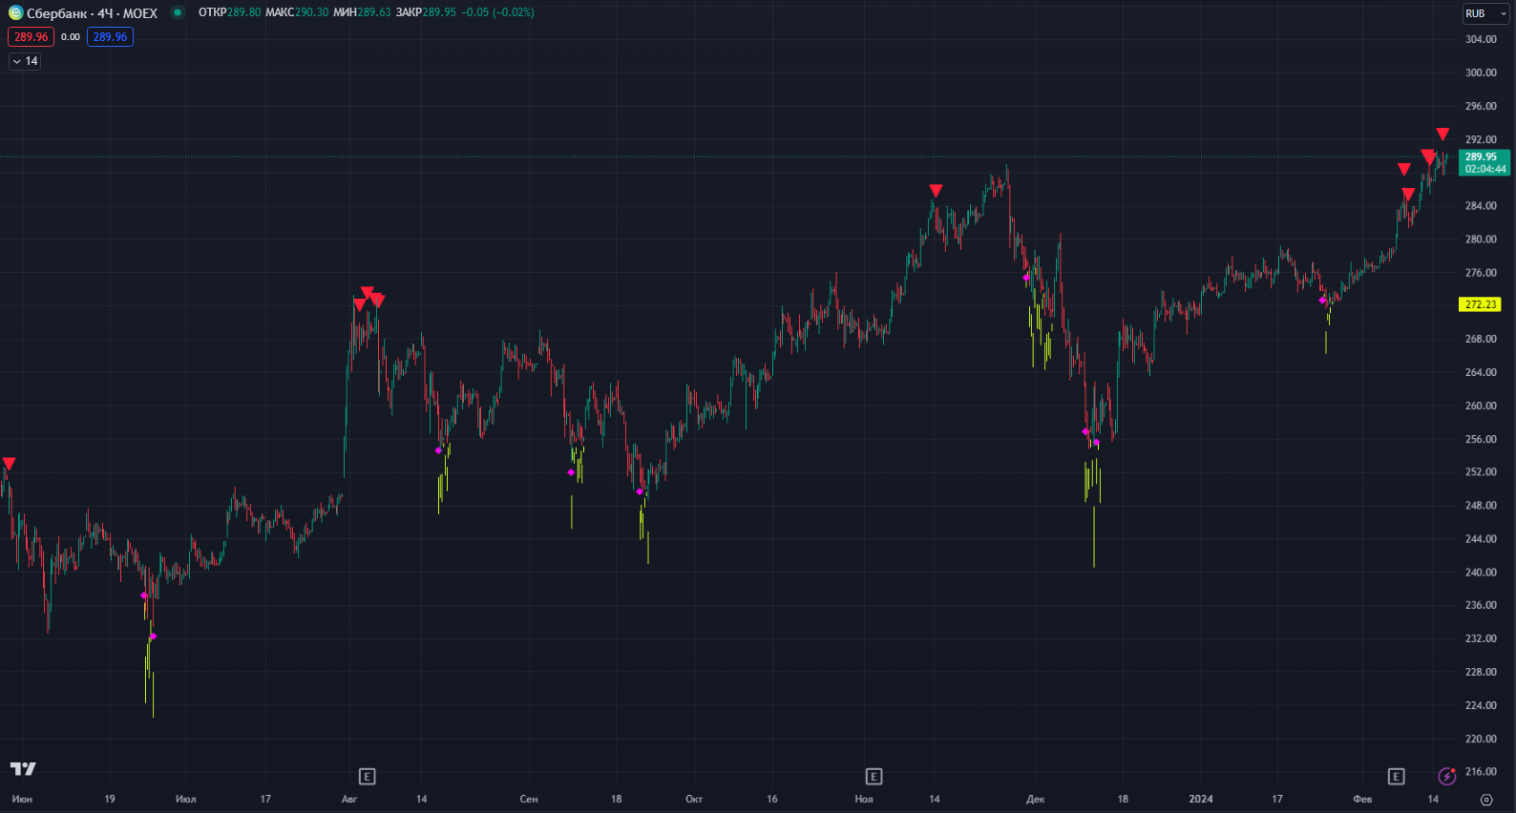Click the 244.00 price axis label

pos(1481,539)
